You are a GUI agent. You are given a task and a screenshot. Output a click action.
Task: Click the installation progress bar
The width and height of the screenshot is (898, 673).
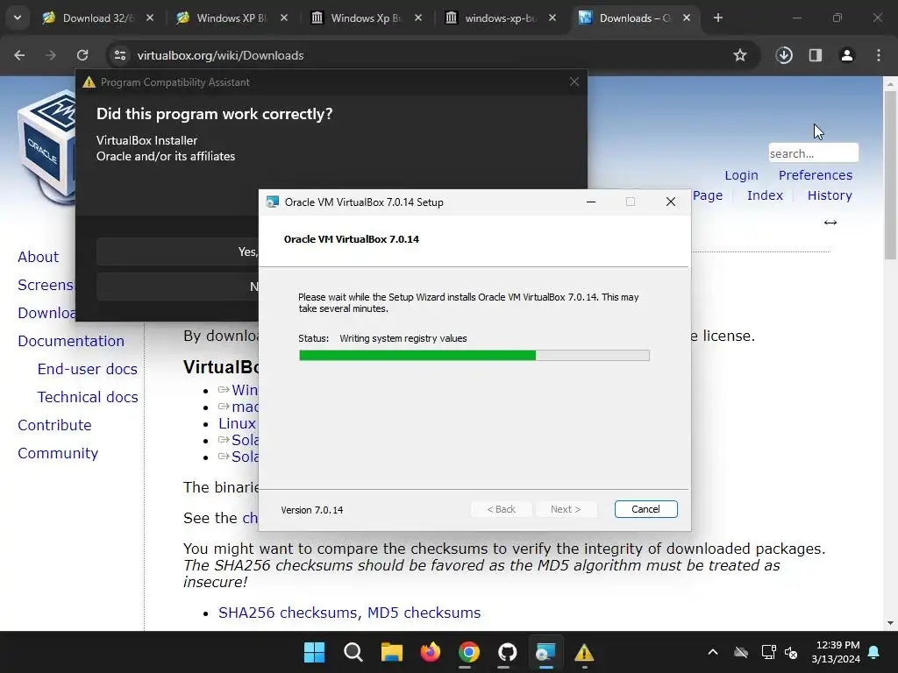coord(474,356)
